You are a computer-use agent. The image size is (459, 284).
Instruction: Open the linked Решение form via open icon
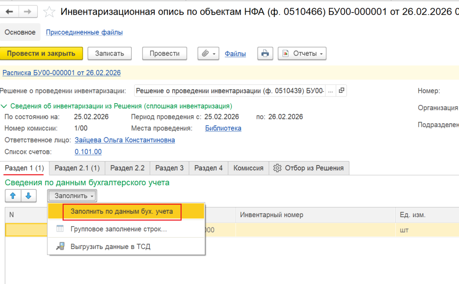coord(342,91)
